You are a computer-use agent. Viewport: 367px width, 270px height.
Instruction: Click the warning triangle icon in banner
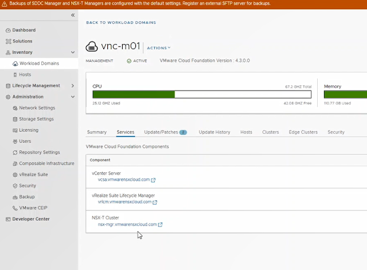[x=5, y=4]
